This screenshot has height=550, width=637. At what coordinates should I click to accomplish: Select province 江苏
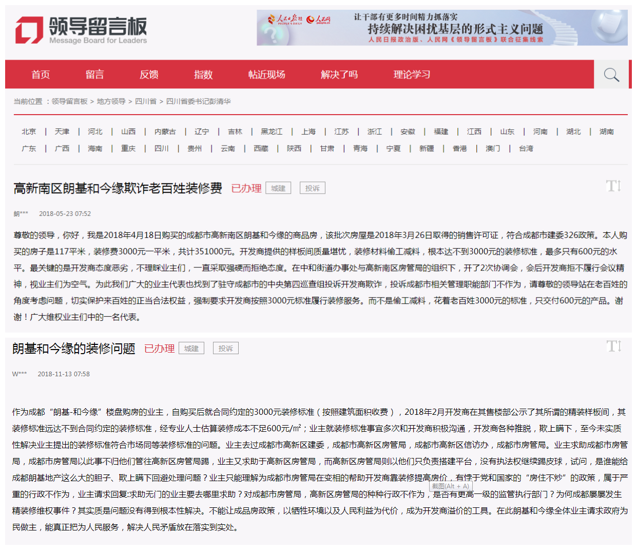[x=341, y=132]
